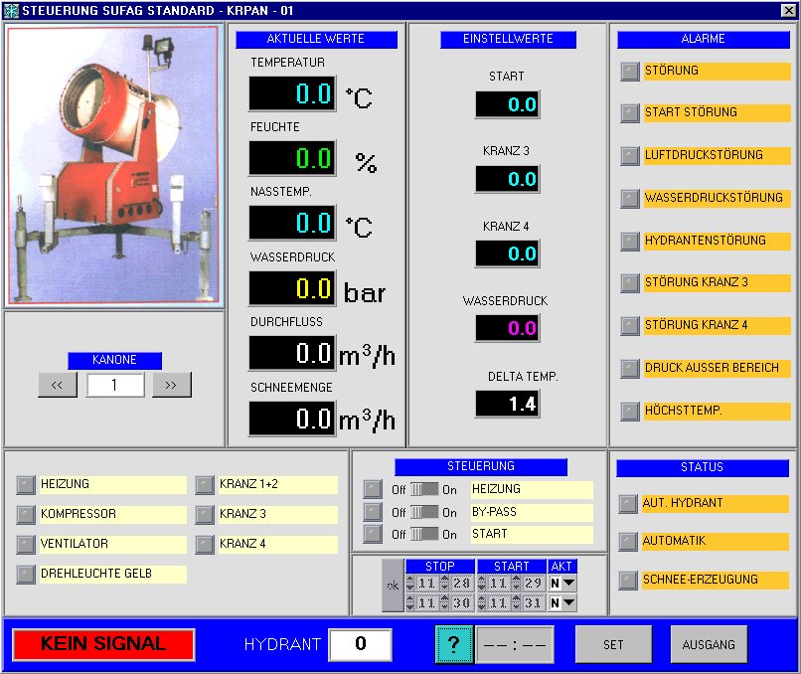Image resolution: width=801 pixels, height=674 pixels.
Task: Click the AUSGANG exit button
Action: coord(708,644)
